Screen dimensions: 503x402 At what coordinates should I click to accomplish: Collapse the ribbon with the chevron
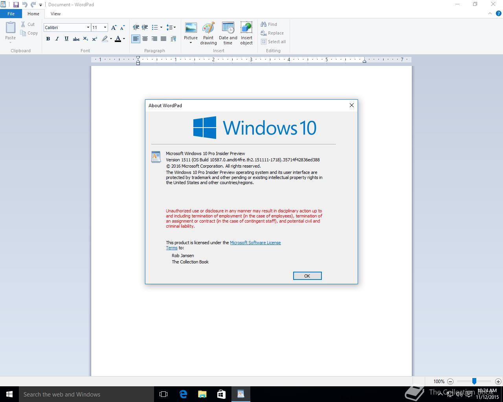click(x=490, y=14)
